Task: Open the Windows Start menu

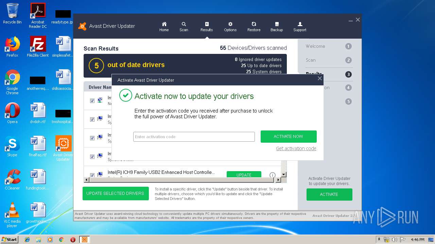Action: pyautogui.click(x=10, y=239)
